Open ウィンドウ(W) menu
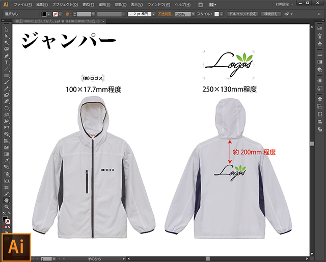Screen dimensions: 326x262 click(158, 5)
